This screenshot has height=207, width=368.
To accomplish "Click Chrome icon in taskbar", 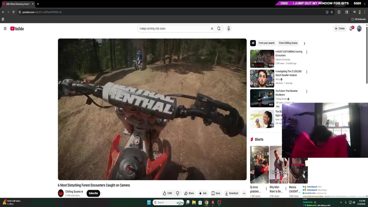I will tap(206, 202).
